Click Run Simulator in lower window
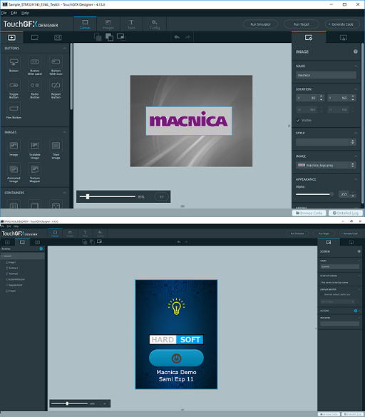Image resolution: width=365 pixels, height=417 pixels. (297, 233)
